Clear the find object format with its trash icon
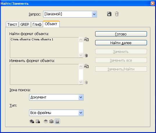The width and height of the screenshot is (156, 133). pyautogui.click(x=86, y=56)
